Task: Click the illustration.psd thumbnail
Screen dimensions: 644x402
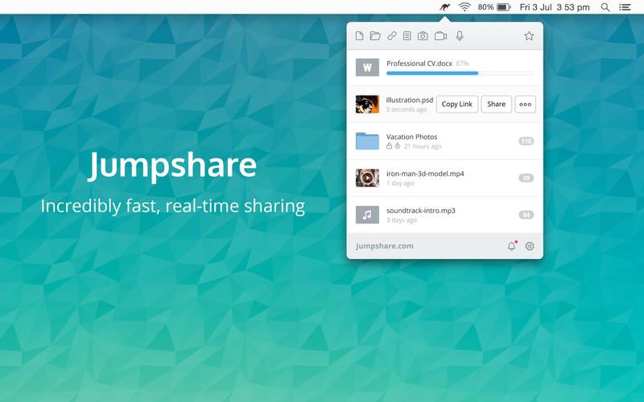Action: click(x=367, y=105)
